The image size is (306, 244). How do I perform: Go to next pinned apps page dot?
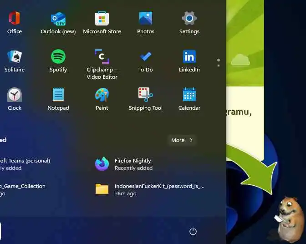(x=219, y=66)
